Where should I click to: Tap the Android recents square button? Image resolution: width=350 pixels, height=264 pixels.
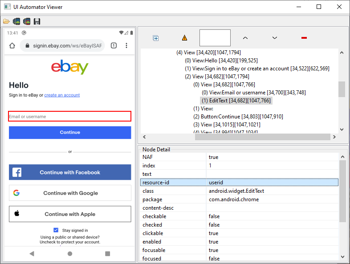[x=108, y=254]
